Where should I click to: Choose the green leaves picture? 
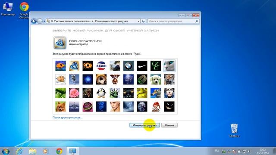point(60,93)
